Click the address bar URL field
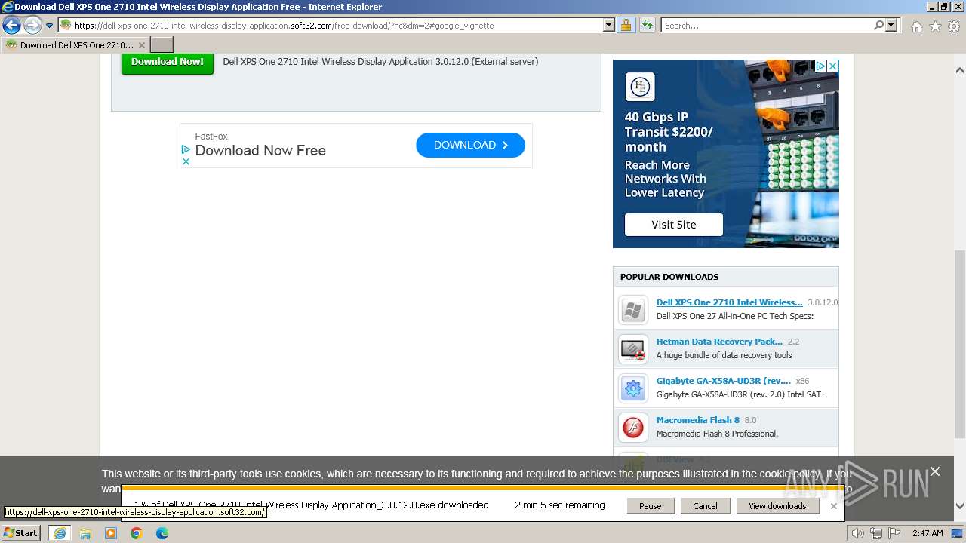The height and width of the screenshot is (543, 966). click(x=331, y=25)
